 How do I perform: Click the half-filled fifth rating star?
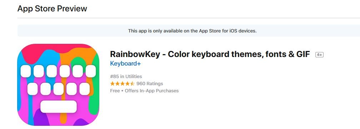click(x=132, y=84)
